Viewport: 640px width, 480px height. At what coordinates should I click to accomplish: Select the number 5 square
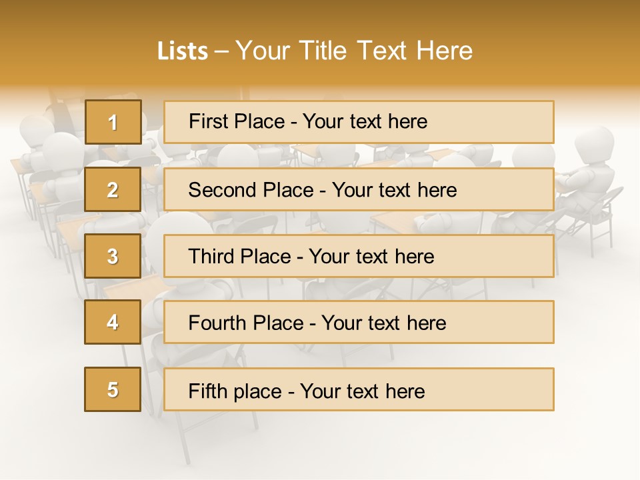point(113,389)
